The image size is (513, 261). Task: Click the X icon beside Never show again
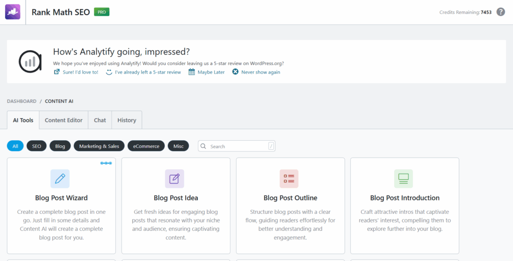[x=235, y=72]
